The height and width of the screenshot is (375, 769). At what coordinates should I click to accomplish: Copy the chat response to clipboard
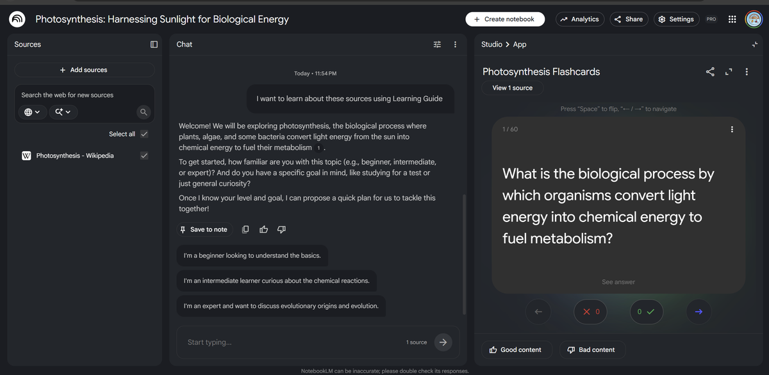click(245, 229)
